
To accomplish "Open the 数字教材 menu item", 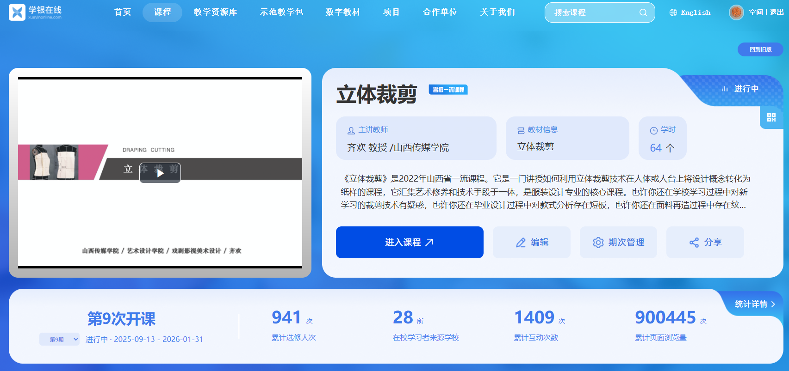I will pyautogui.click(x=342, y=12).
